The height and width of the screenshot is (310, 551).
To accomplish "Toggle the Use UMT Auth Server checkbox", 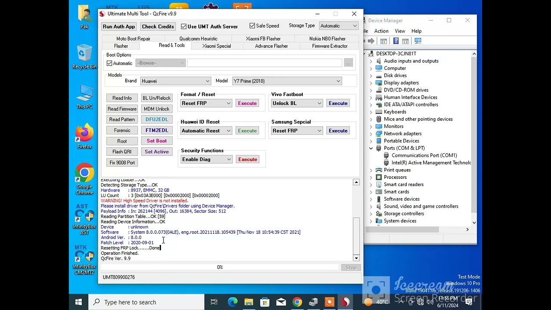I will 184,27.
